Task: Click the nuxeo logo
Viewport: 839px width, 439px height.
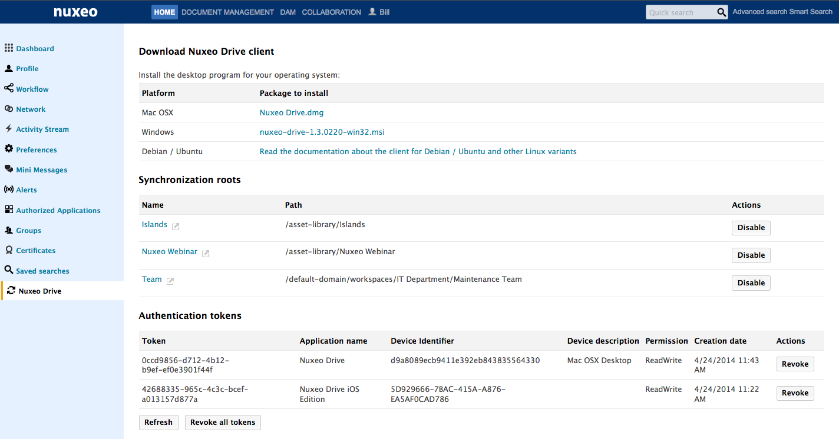Action: (x=75, y=12)
